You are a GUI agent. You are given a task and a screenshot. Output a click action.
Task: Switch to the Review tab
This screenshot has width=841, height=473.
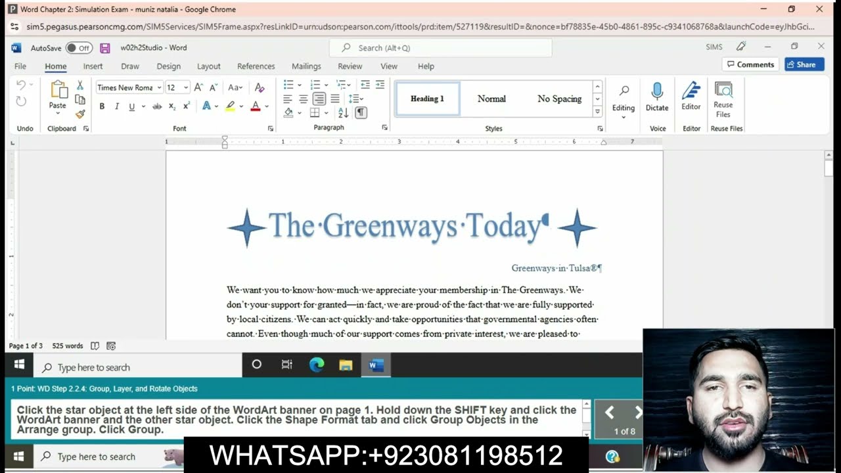[x=350, y=66]
